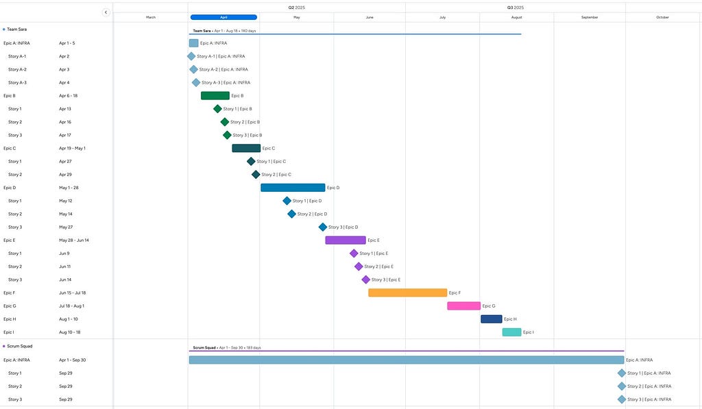Select the Scrum Squad group row
This screenshot has width=702, height=409.
(56, 347)
